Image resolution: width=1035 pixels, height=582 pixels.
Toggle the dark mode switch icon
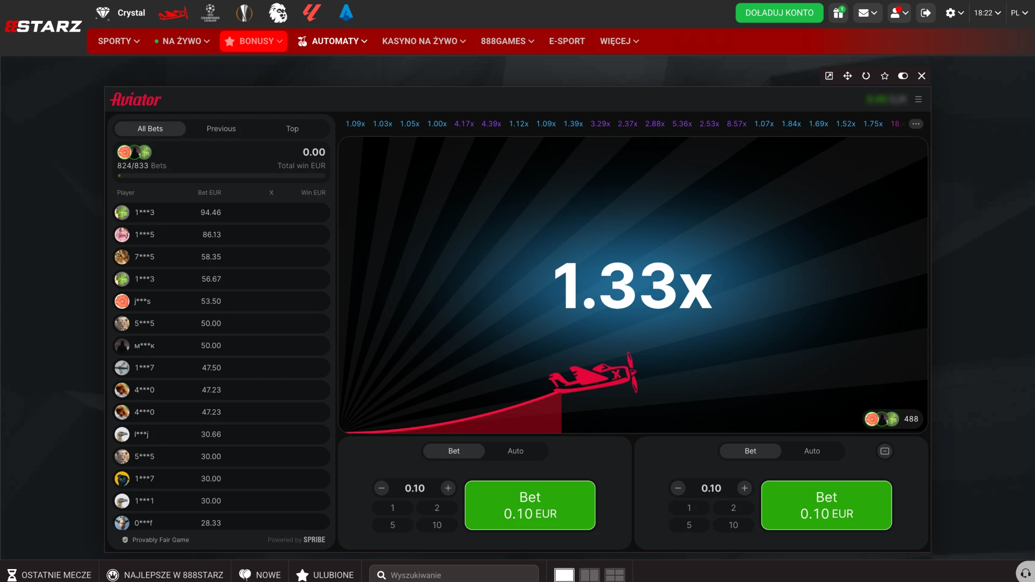click(903, 76)
